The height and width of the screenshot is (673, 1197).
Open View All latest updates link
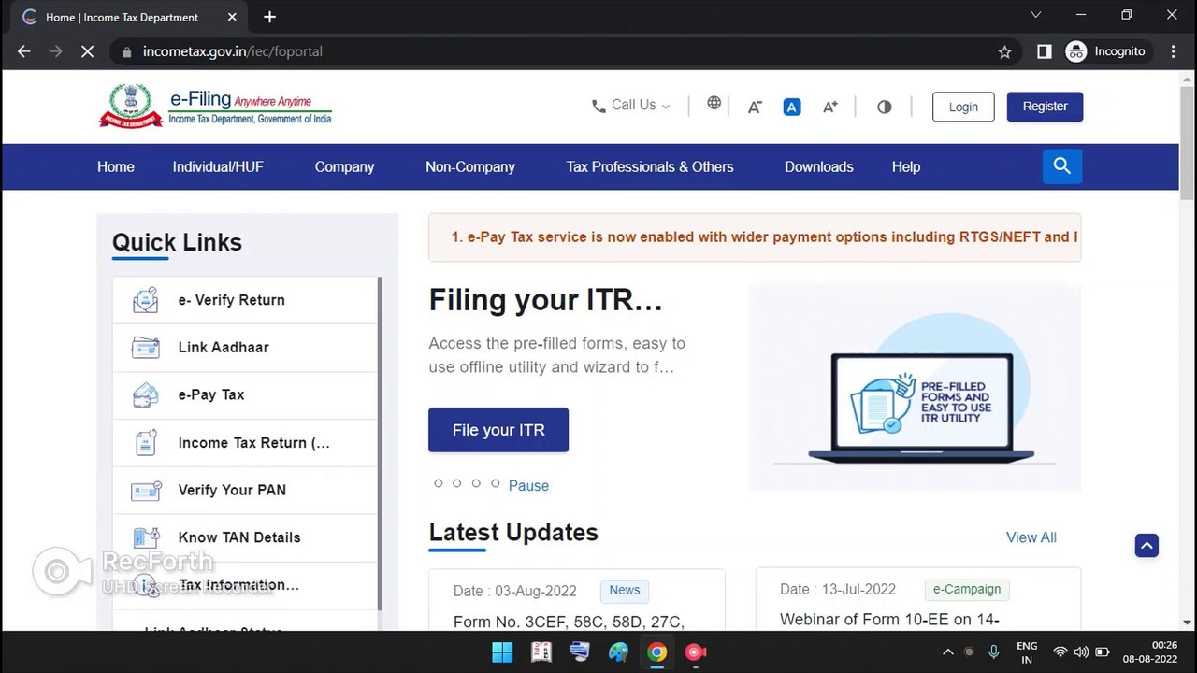[x=1031, y=537]
